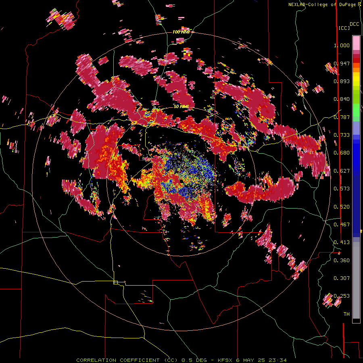Viewport: 363px width, 363px height.
Task: Click the 0.733 legend value
Action: point(342,135)
